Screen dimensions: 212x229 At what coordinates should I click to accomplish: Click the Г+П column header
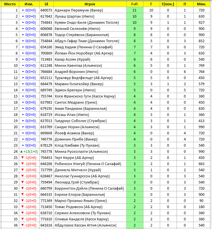point(135,4)
